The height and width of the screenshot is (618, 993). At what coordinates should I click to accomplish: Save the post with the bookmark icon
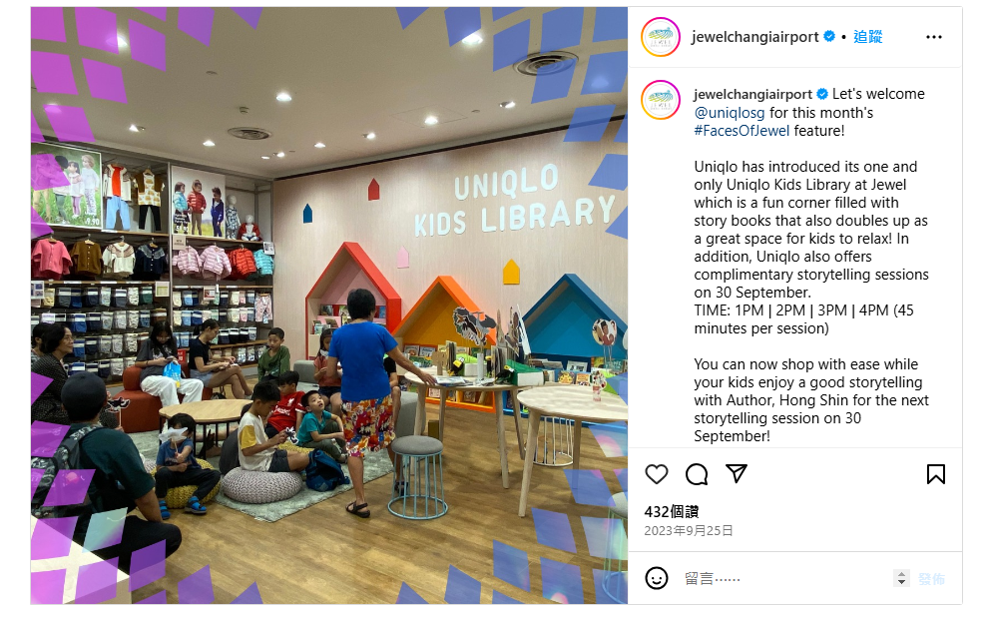pos(935,474)
